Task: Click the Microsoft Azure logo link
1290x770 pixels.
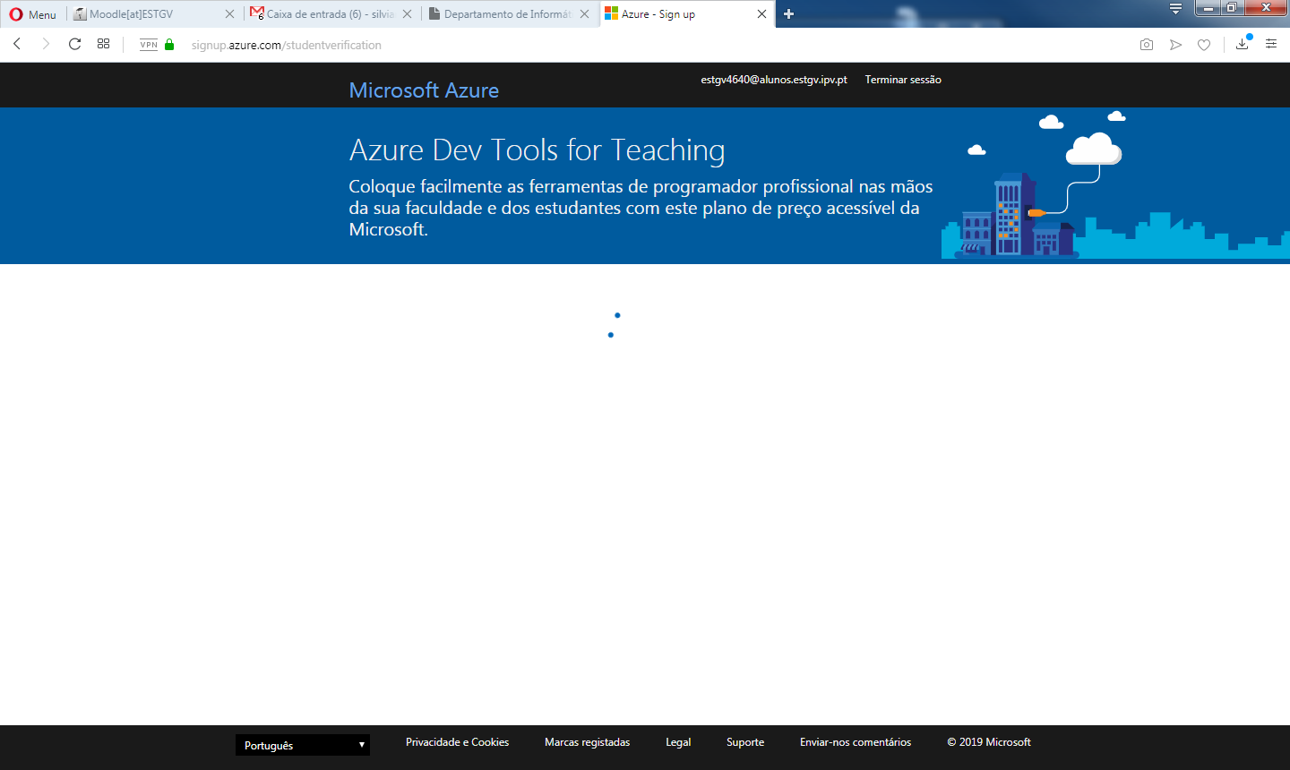Action: click(424, 90)
